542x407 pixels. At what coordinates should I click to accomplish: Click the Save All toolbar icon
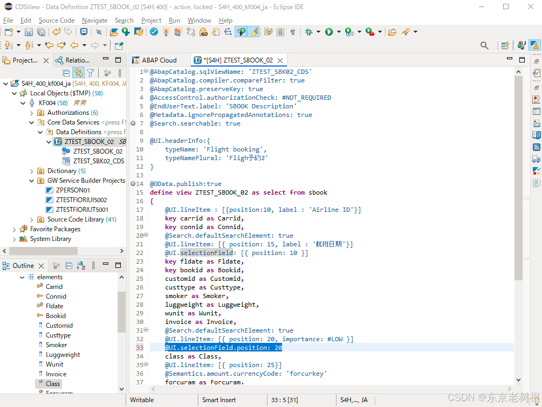click(41, 32)
